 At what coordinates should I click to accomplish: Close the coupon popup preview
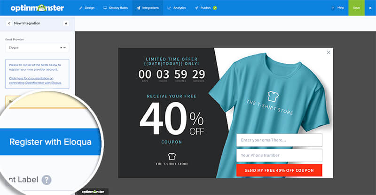(329, 52)
